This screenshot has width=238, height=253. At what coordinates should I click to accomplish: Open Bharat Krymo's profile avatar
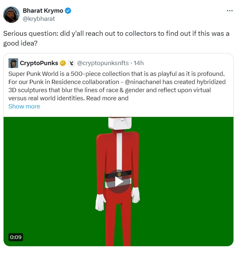coord(11,15)
